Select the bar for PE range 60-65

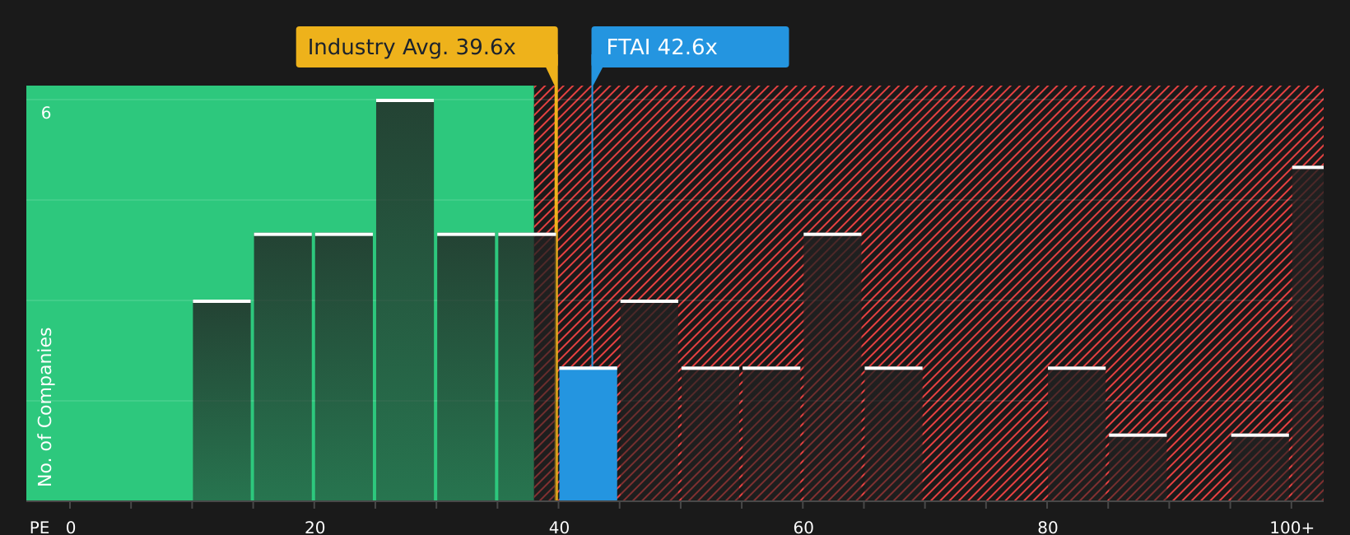coord(832,367)
